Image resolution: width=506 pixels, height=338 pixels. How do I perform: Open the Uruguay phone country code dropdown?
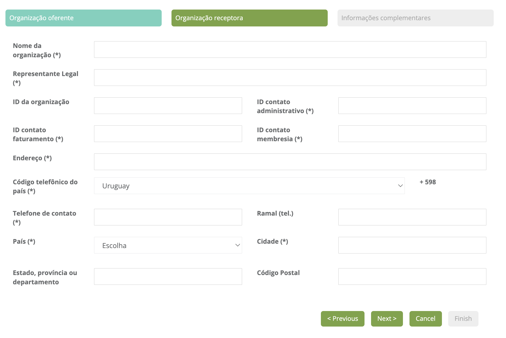click(x=249, y=186)
